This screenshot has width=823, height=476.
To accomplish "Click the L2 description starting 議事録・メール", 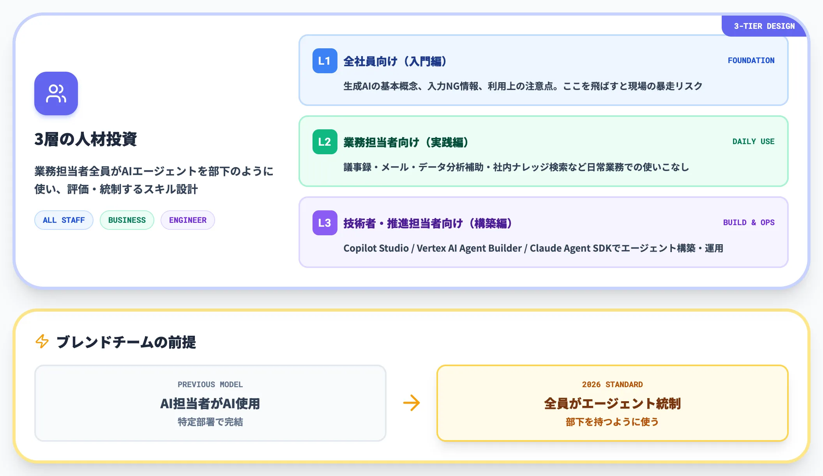I will pyautogui.click(x=516, y=167).
